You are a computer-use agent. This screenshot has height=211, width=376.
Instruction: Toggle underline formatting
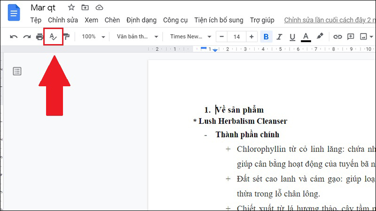pos(292,37)
